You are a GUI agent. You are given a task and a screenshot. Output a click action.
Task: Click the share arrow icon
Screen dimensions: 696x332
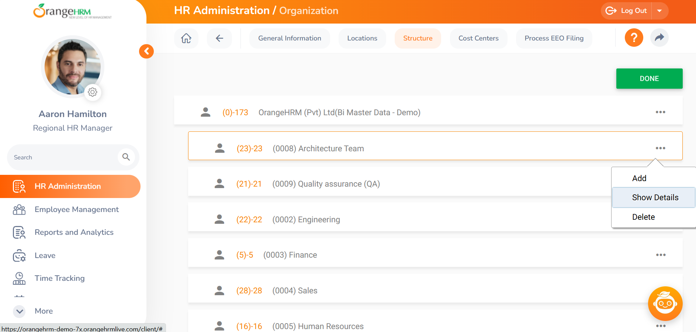[659, 38]
